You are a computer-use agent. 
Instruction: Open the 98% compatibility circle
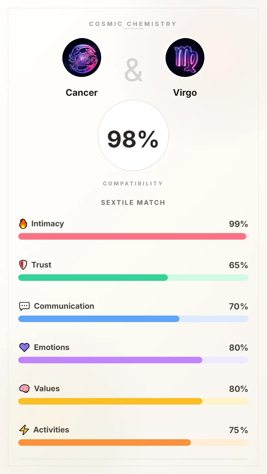click(x=133, y=136)
